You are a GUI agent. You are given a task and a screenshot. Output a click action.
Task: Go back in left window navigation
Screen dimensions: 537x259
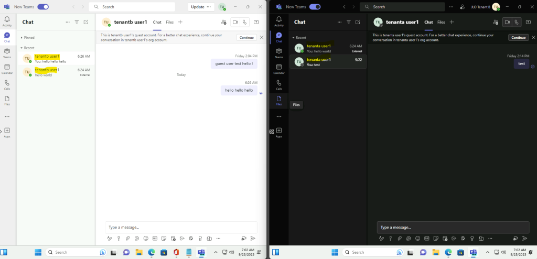tap(73, 7)
